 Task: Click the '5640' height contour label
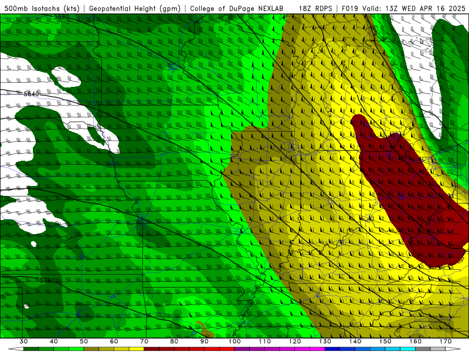coord(32,94)
